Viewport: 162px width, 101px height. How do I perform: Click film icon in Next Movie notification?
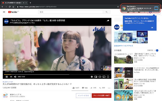coord(156,8)
